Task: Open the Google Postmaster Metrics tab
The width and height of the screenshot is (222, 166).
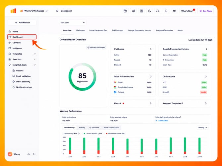Action: [139, 30]
